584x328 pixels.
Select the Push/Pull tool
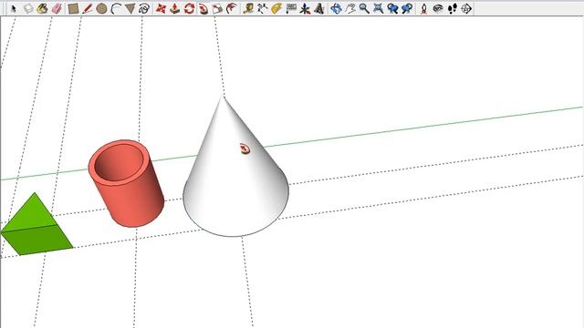(x=174, y=8)
